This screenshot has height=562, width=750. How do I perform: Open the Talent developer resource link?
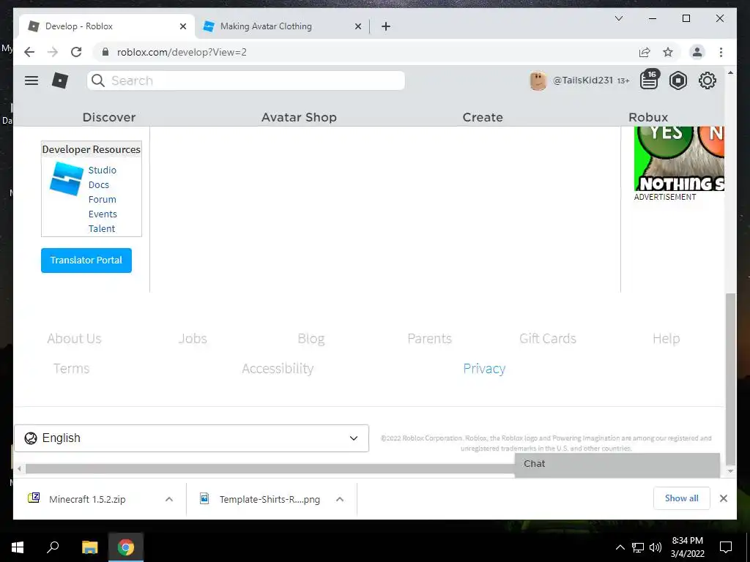point(102,228)
